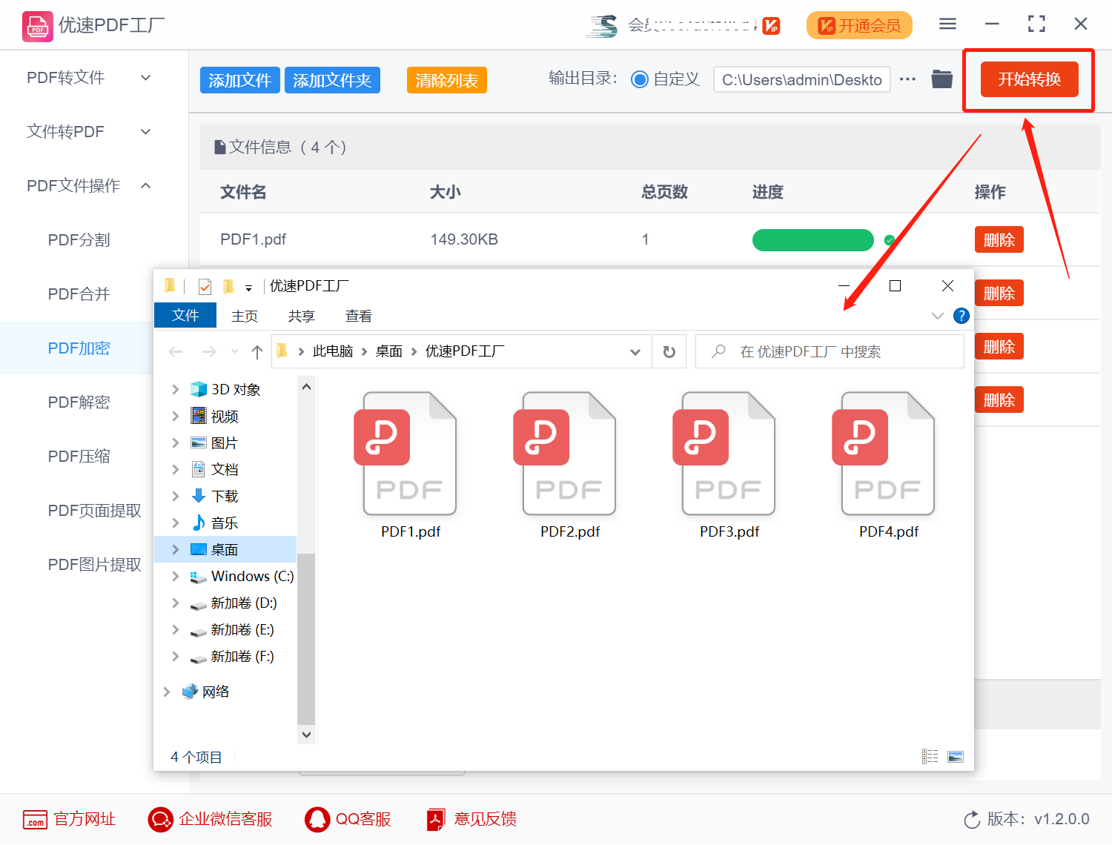Expand the 文件转PDF sidebar section

146,132
